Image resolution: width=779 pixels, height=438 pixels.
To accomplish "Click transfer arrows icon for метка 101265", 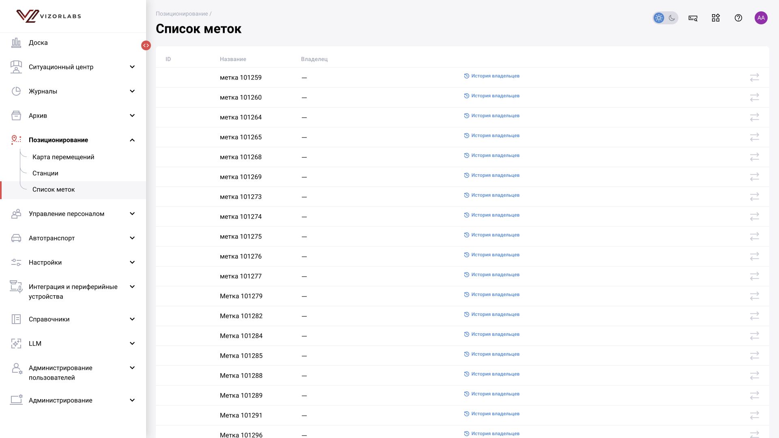I will tap(755, 137).
